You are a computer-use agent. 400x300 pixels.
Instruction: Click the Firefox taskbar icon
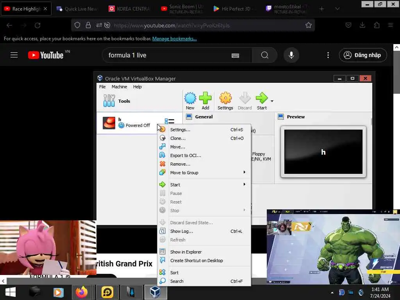tap(82, 292)
